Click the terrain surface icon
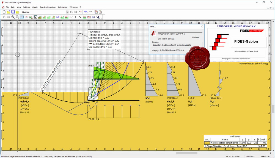This screenshot has width=275, height=158. coord(40,17)
